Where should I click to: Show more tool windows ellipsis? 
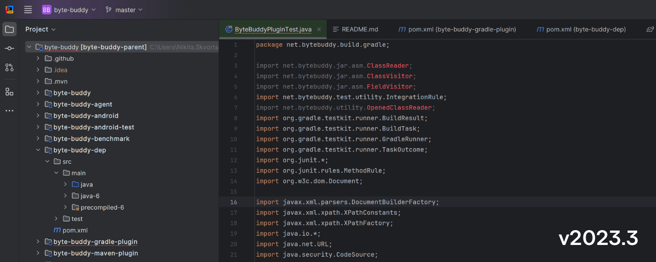coord(10,111)
